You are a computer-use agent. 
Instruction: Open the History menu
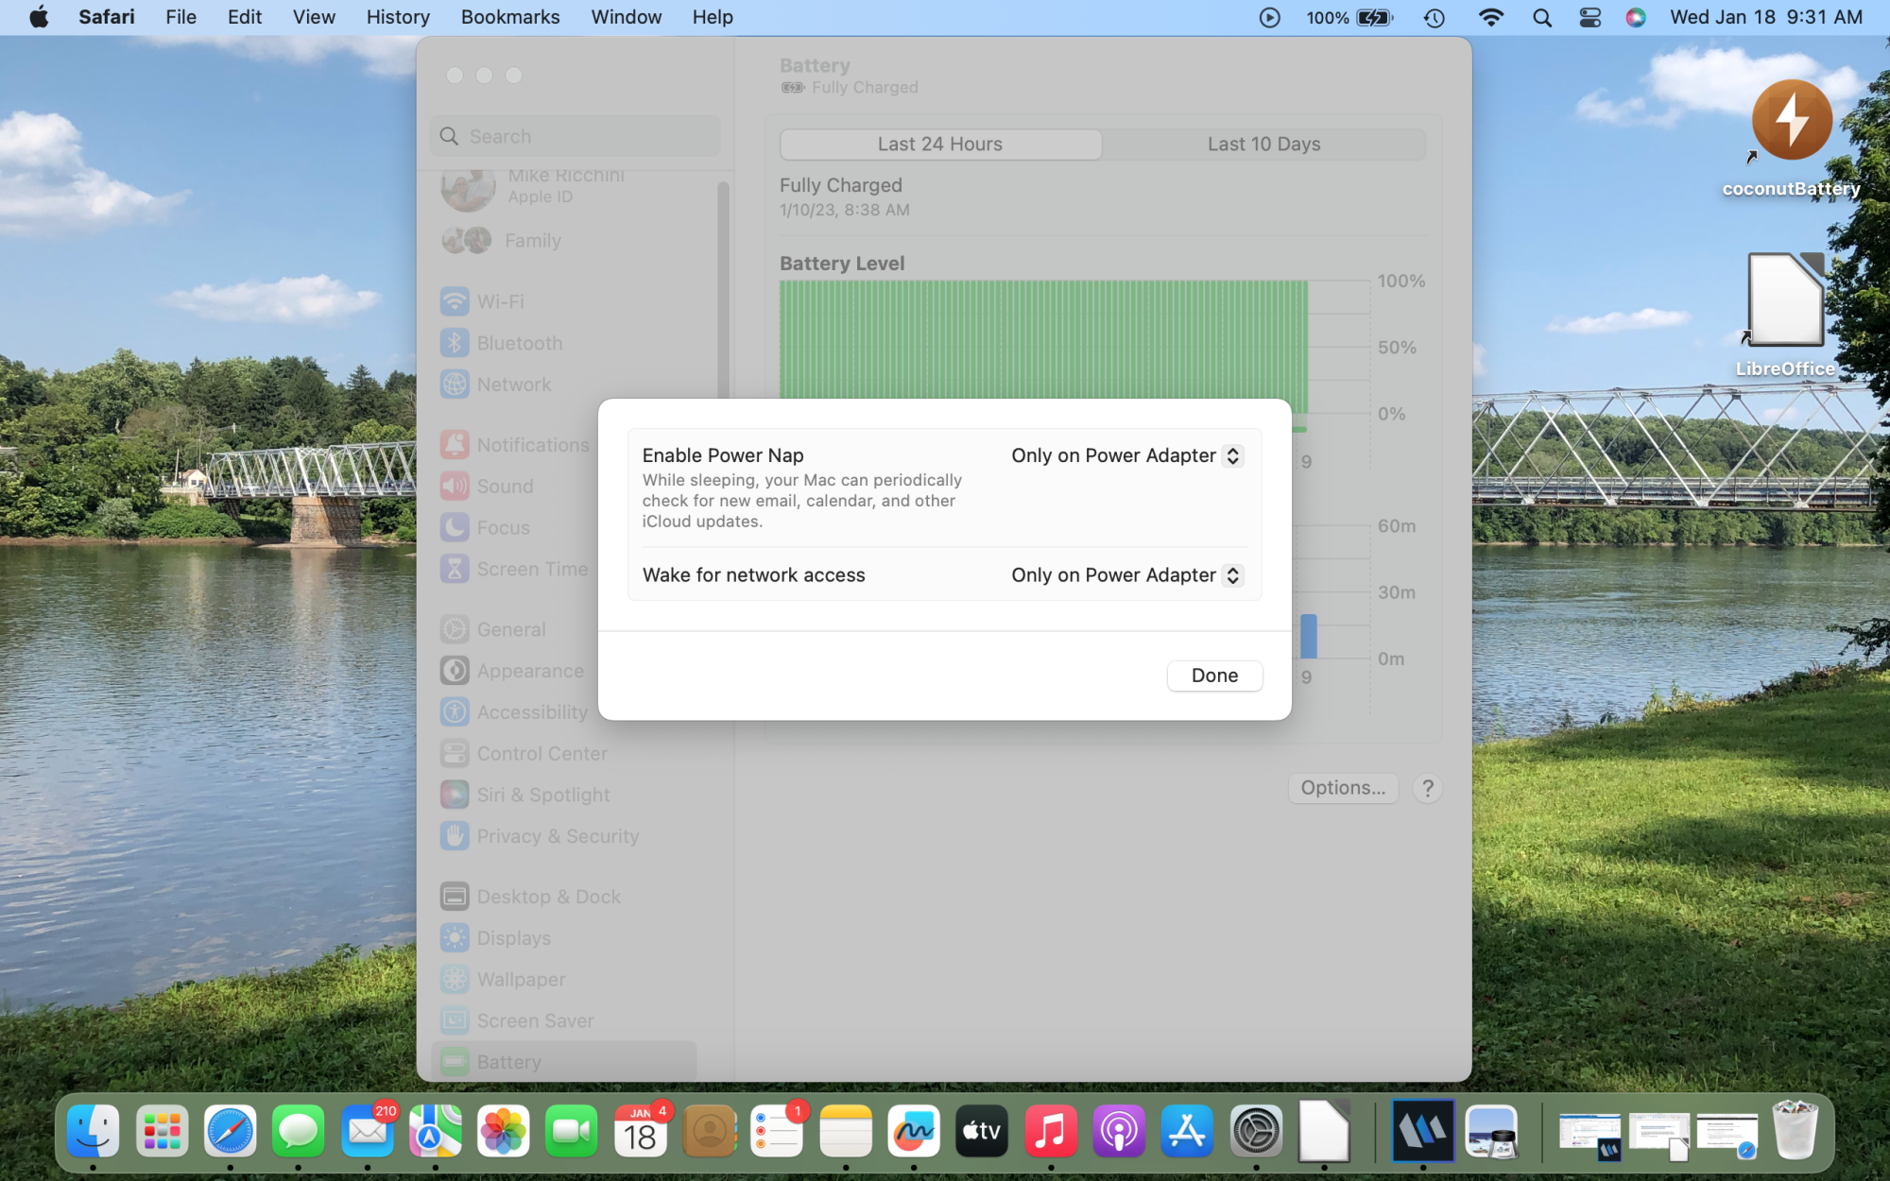(398, 17)
